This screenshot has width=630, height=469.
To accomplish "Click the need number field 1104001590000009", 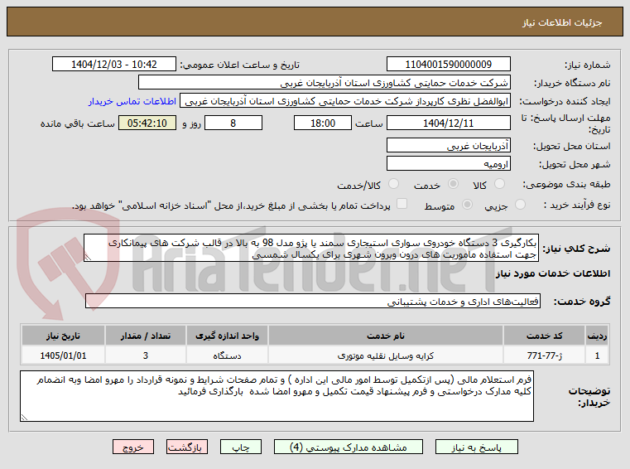I will [449, 64].
